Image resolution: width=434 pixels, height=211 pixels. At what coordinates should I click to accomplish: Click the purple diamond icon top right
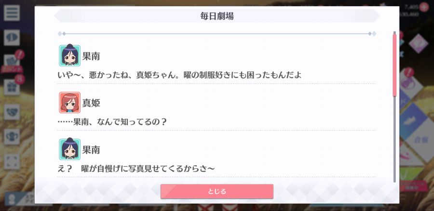coord(418,43)
